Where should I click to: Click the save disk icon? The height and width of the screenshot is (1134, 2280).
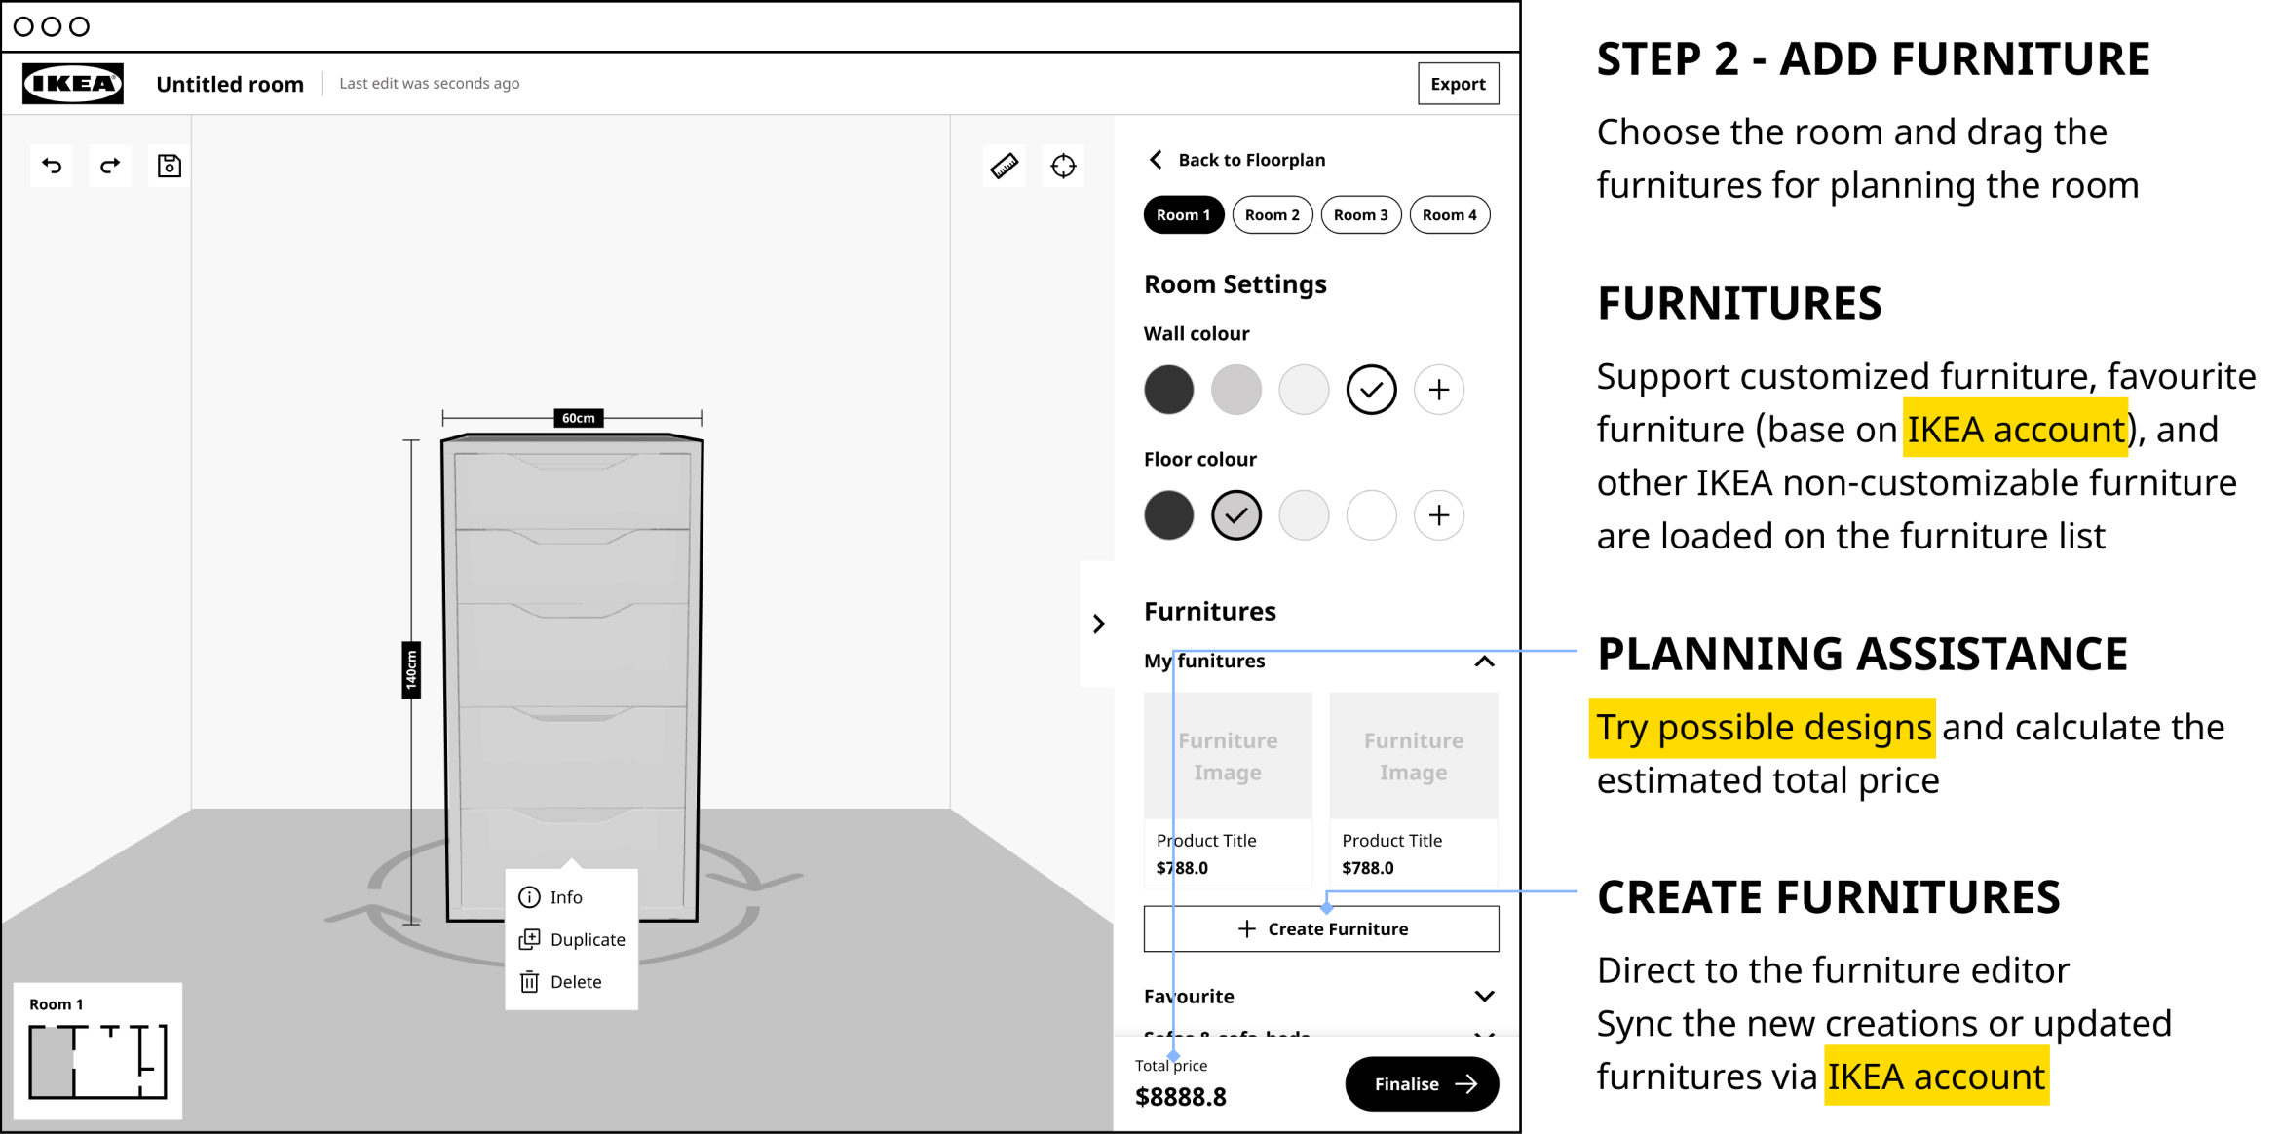point(170,166)
